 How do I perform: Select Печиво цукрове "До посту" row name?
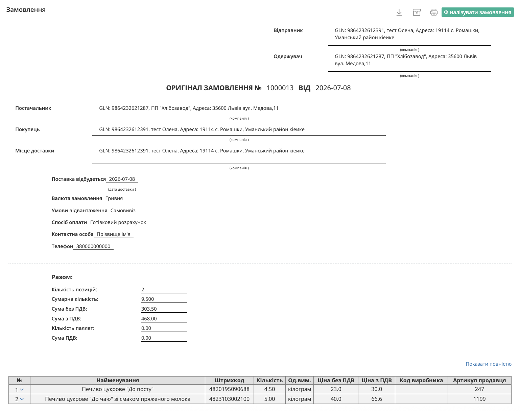pyautogui.click(x=118, y=389)
